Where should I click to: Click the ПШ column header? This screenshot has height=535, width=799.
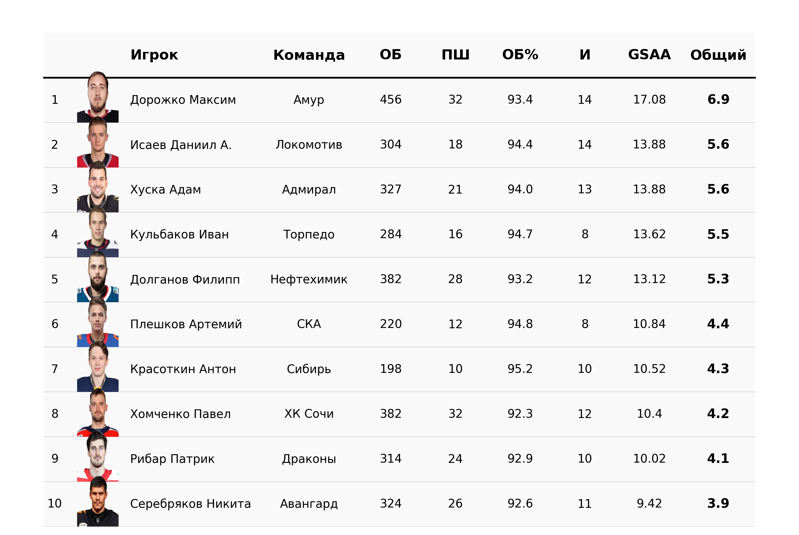[x=455, y=55]
